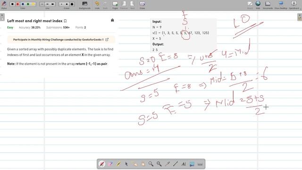The image size is (302, 170).
Task: Choose the green pen color
Action: click(x=28, y=4)
